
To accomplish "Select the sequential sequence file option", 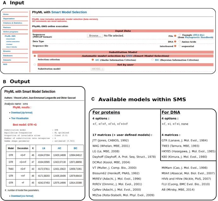I will (x=180, y=46).
